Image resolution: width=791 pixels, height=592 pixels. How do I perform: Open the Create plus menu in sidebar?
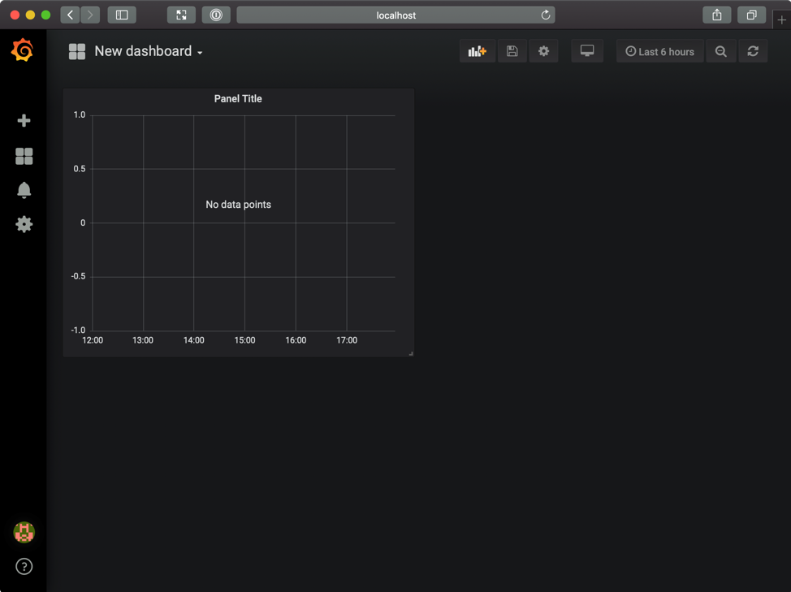pos(24,121)
